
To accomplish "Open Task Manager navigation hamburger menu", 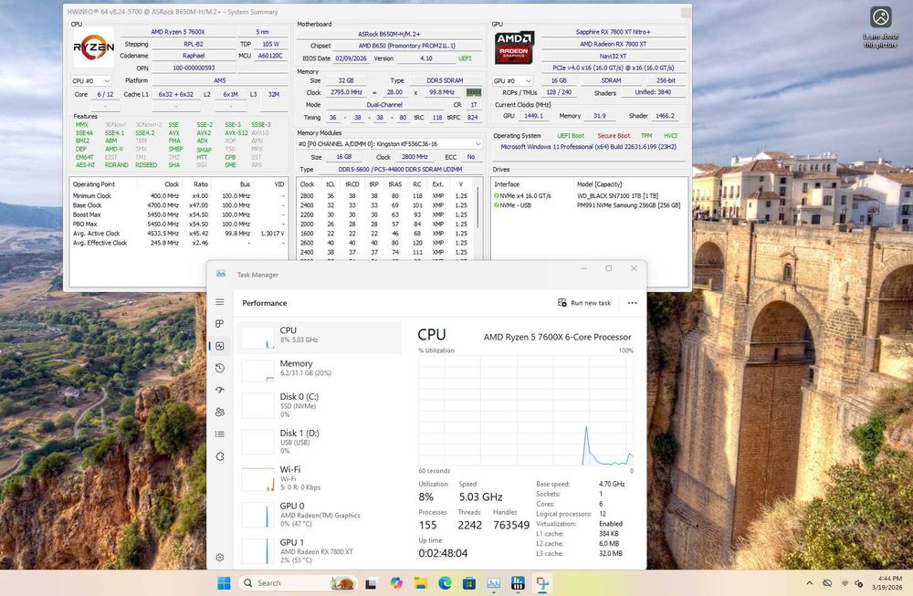I will tap(219, 301).
